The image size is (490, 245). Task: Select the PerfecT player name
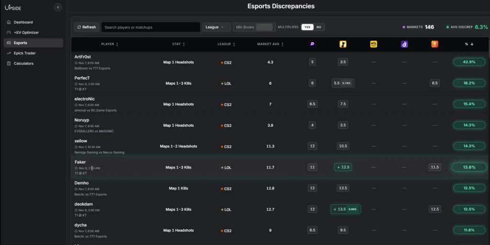(82, 78)
